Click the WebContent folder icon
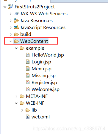 tap(16, 41)
